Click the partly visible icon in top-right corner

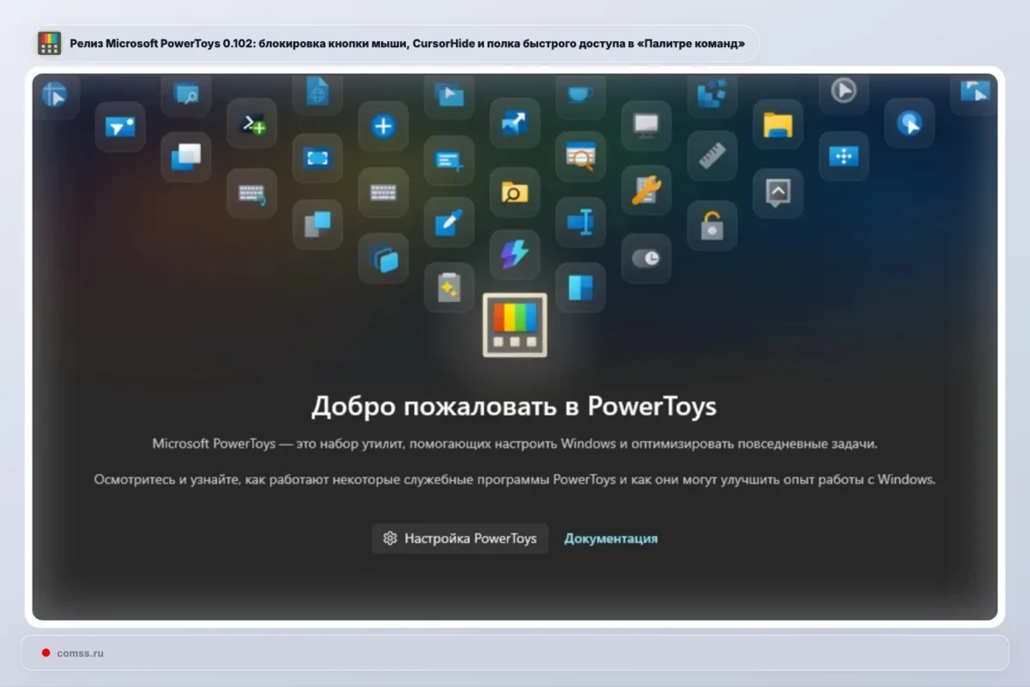[973, 93]
